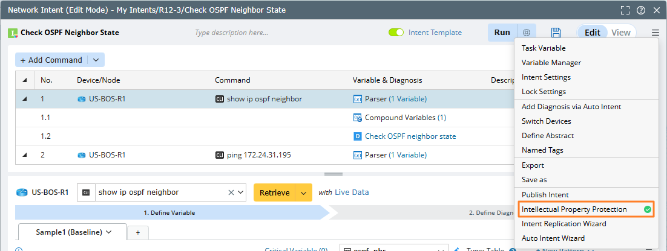Choose Switch Devices menu item
The image size is (667, 251).
pyautogui.click(x=546, y=121)
